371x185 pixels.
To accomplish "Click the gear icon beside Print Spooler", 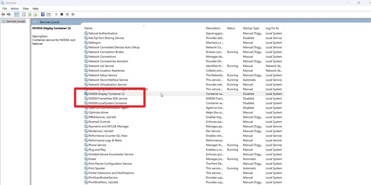I will coord(86,168).
